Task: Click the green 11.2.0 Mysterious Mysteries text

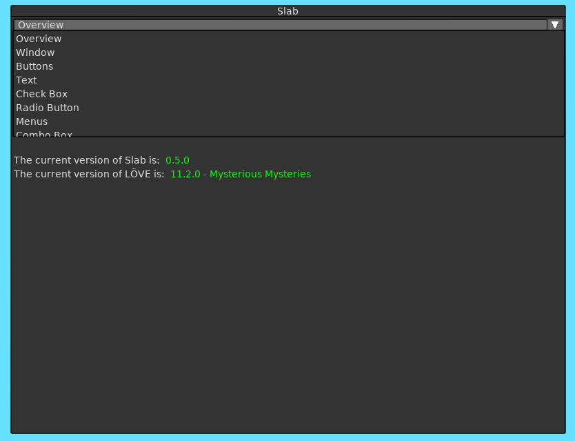Action: (241, 174)
